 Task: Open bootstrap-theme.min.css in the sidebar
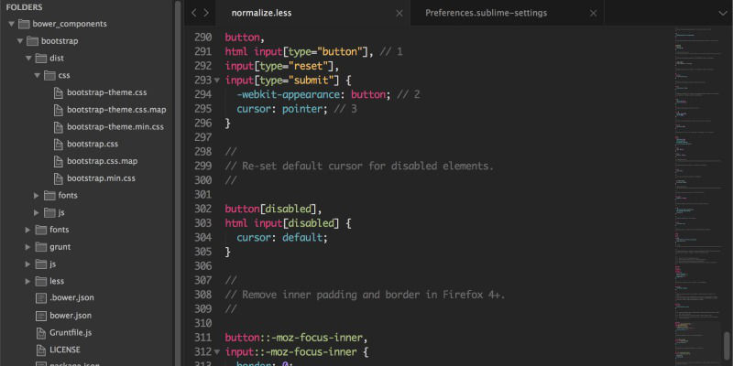point(115,126)
